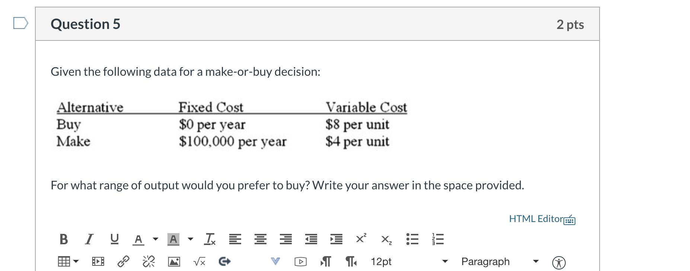Remove the current link
Viewport: 690px width, 271px height.
coord(148,261)
